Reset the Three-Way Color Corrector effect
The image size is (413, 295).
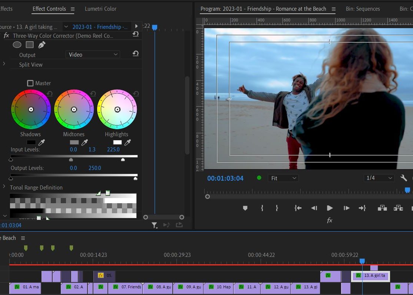tap(136, 34)
